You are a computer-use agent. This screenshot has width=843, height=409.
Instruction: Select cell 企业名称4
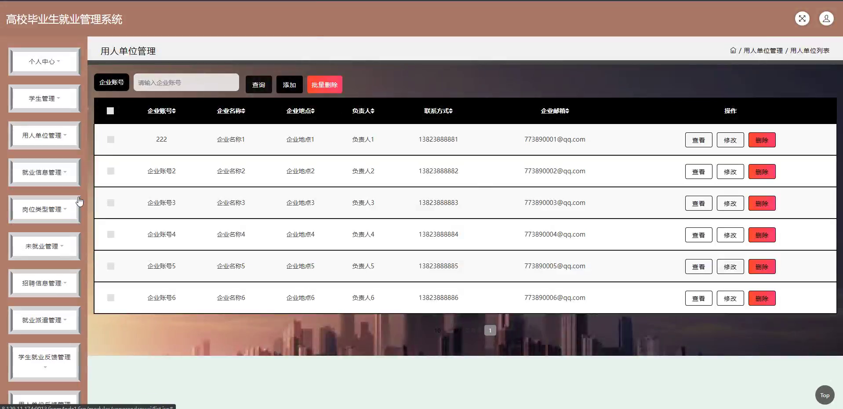point(231,234)
